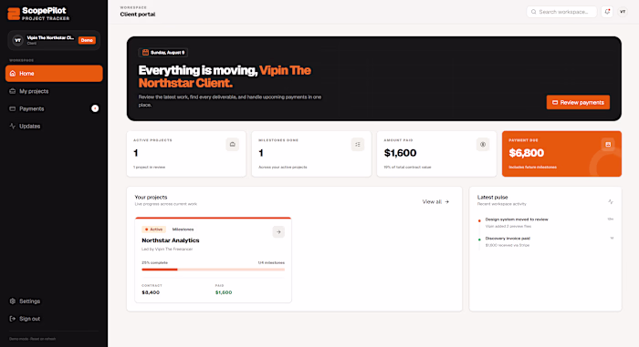Click the VT avatar in sidebar profile
The image size is (639, 347).
click(x=17, y=40)
